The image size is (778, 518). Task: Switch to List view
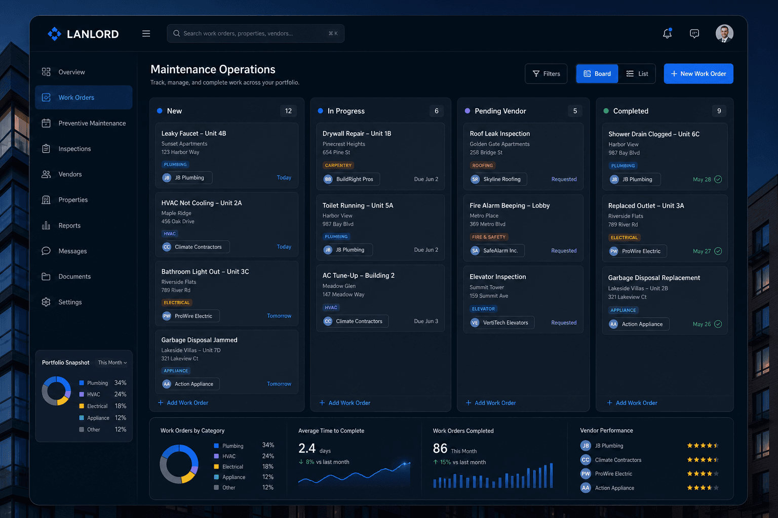click(x=637, y=74)
